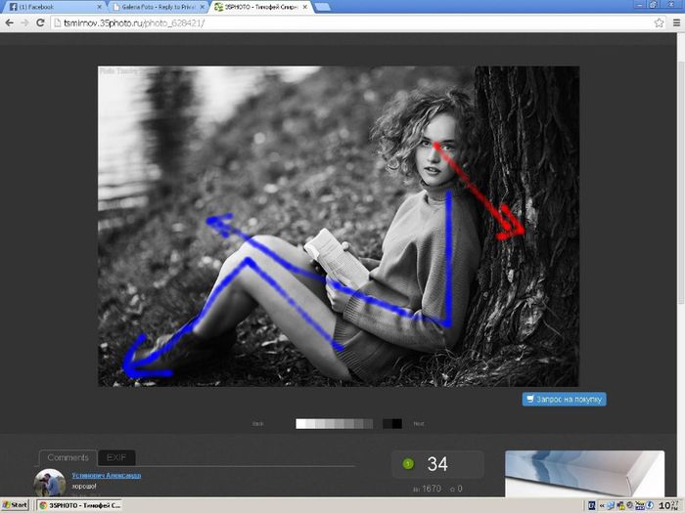Click Запрос на покупку button
Screen dimensions: 685x513
564,399
